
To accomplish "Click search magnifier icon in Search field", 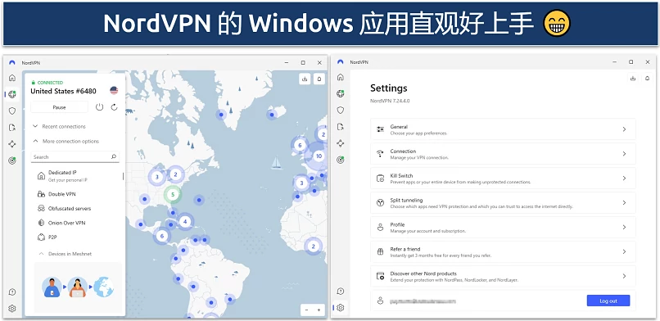I will click(114, 156).
